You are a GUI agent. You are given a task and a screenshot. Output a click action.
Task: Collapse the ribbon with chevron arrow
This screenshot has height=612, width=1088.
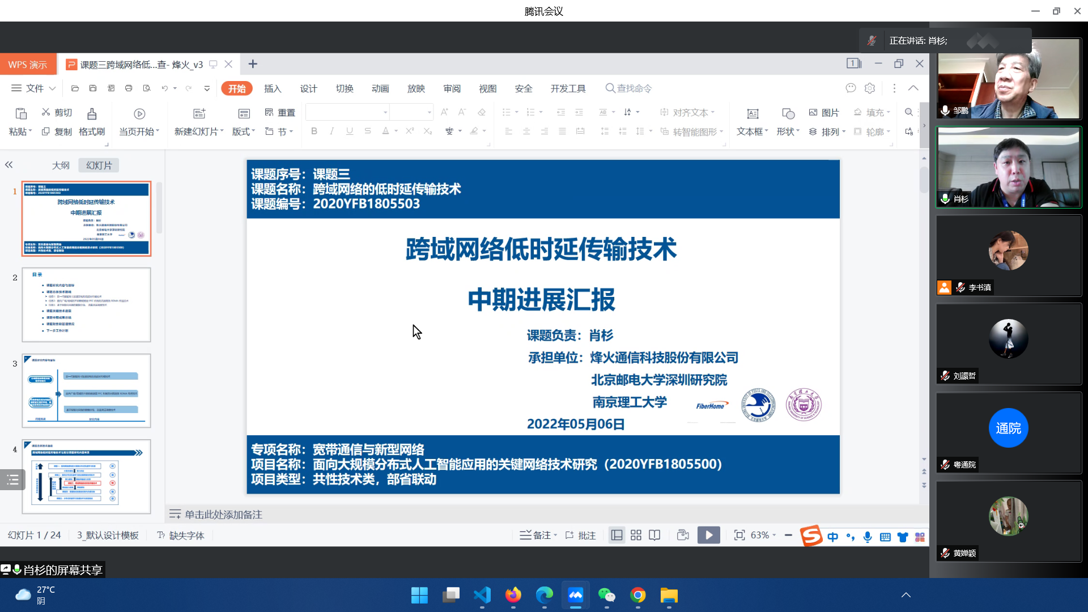click(x=913, y=88)
